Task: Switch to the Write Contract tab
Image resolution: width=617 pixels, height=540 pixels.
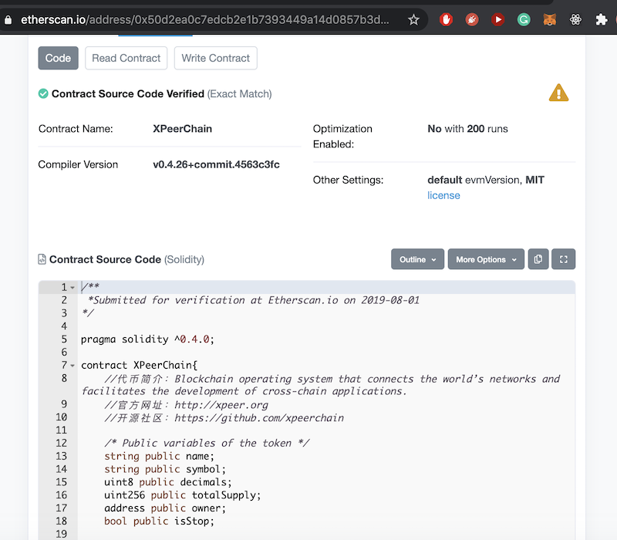Action: (215, 58)
